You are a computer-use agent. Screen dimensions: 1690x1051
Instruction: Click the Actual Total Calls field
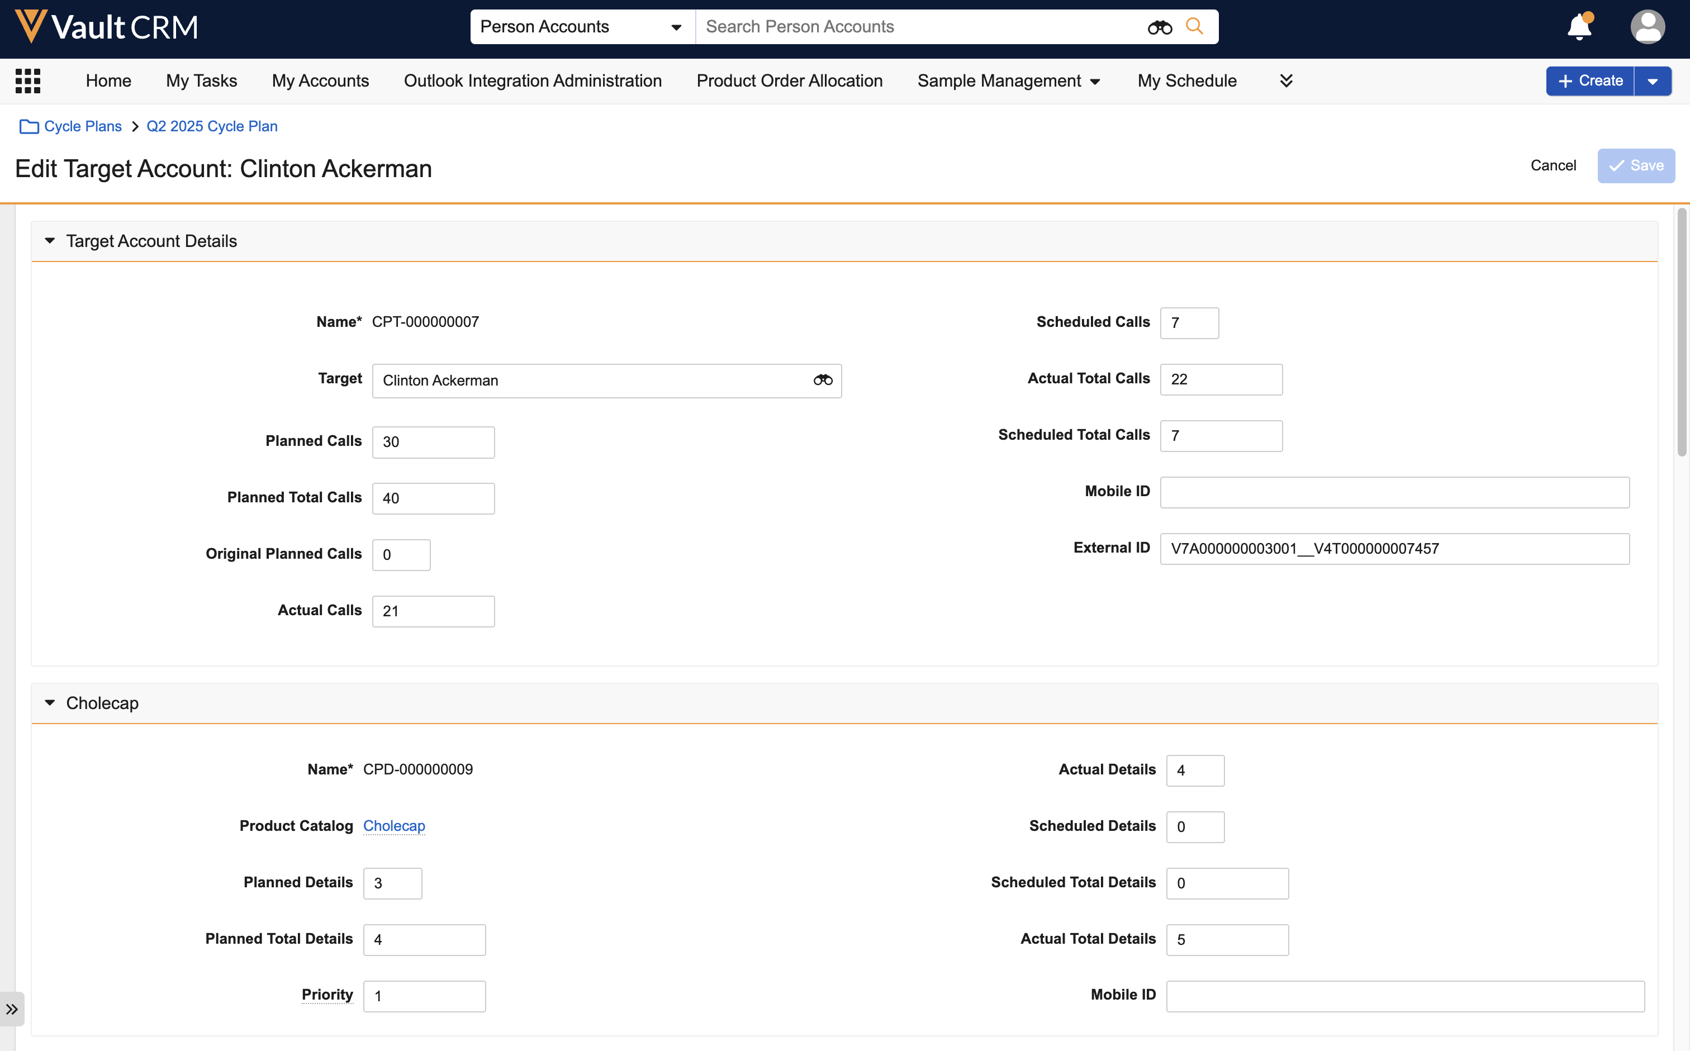coord(1222,379)
